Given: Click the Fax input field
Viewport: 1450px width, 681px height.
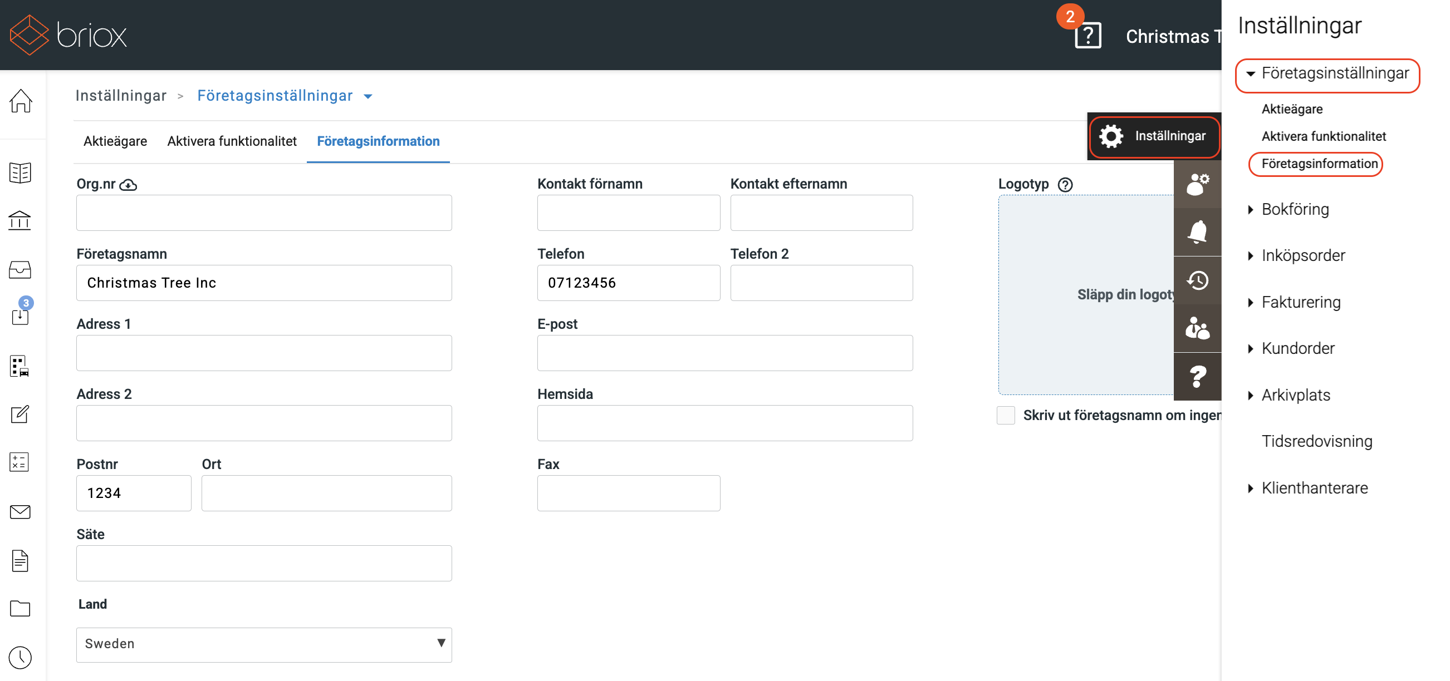Looking at the screenshot, I should coord(629,493).
